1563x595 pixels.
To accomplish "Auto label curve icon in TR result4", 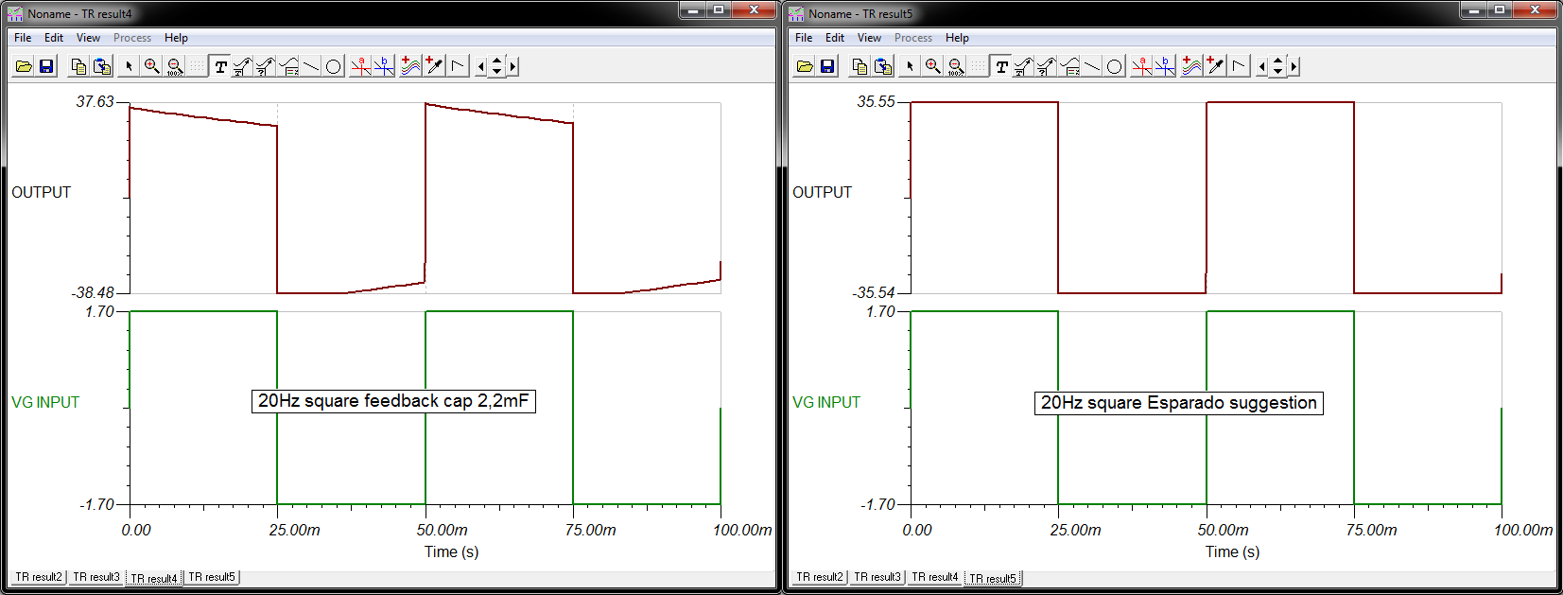I will [243, 66].
